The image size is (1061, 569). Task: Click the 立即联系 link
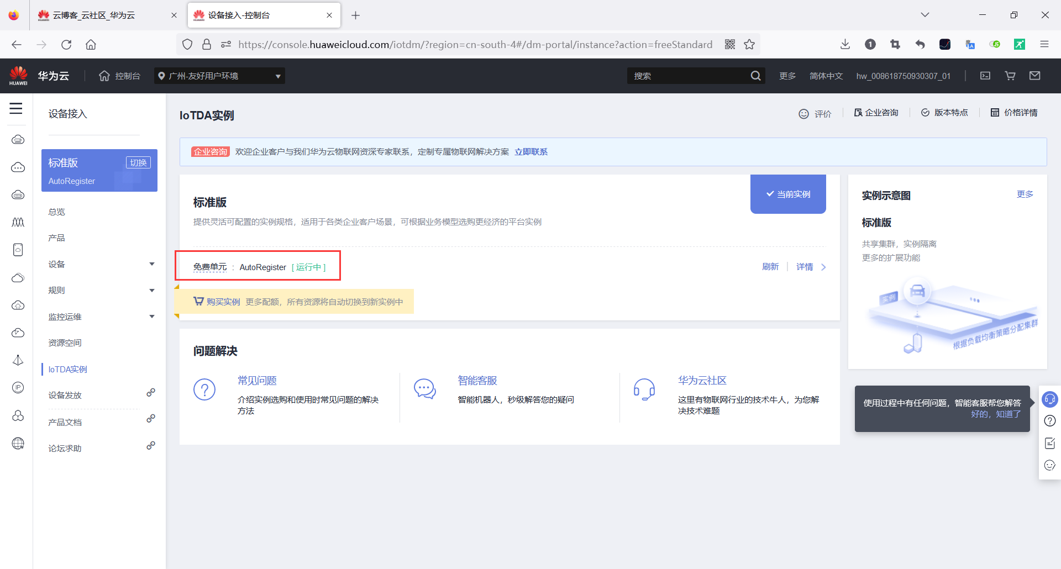coord(531,152)
